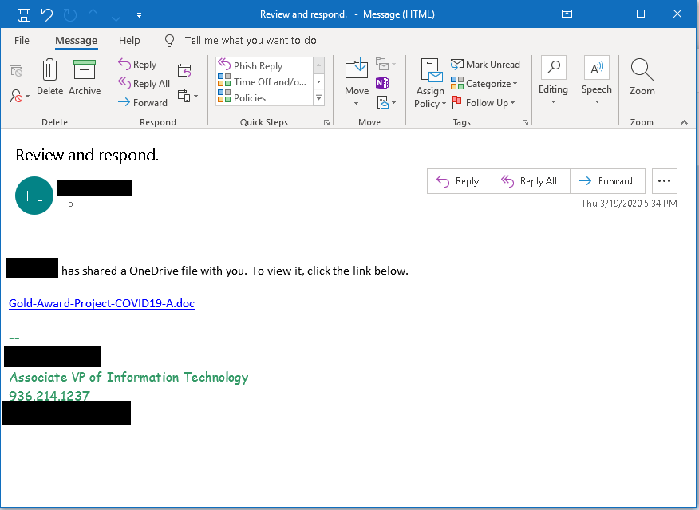Click the Undo arrow in quick access toolbar

(x=46, y=14)
